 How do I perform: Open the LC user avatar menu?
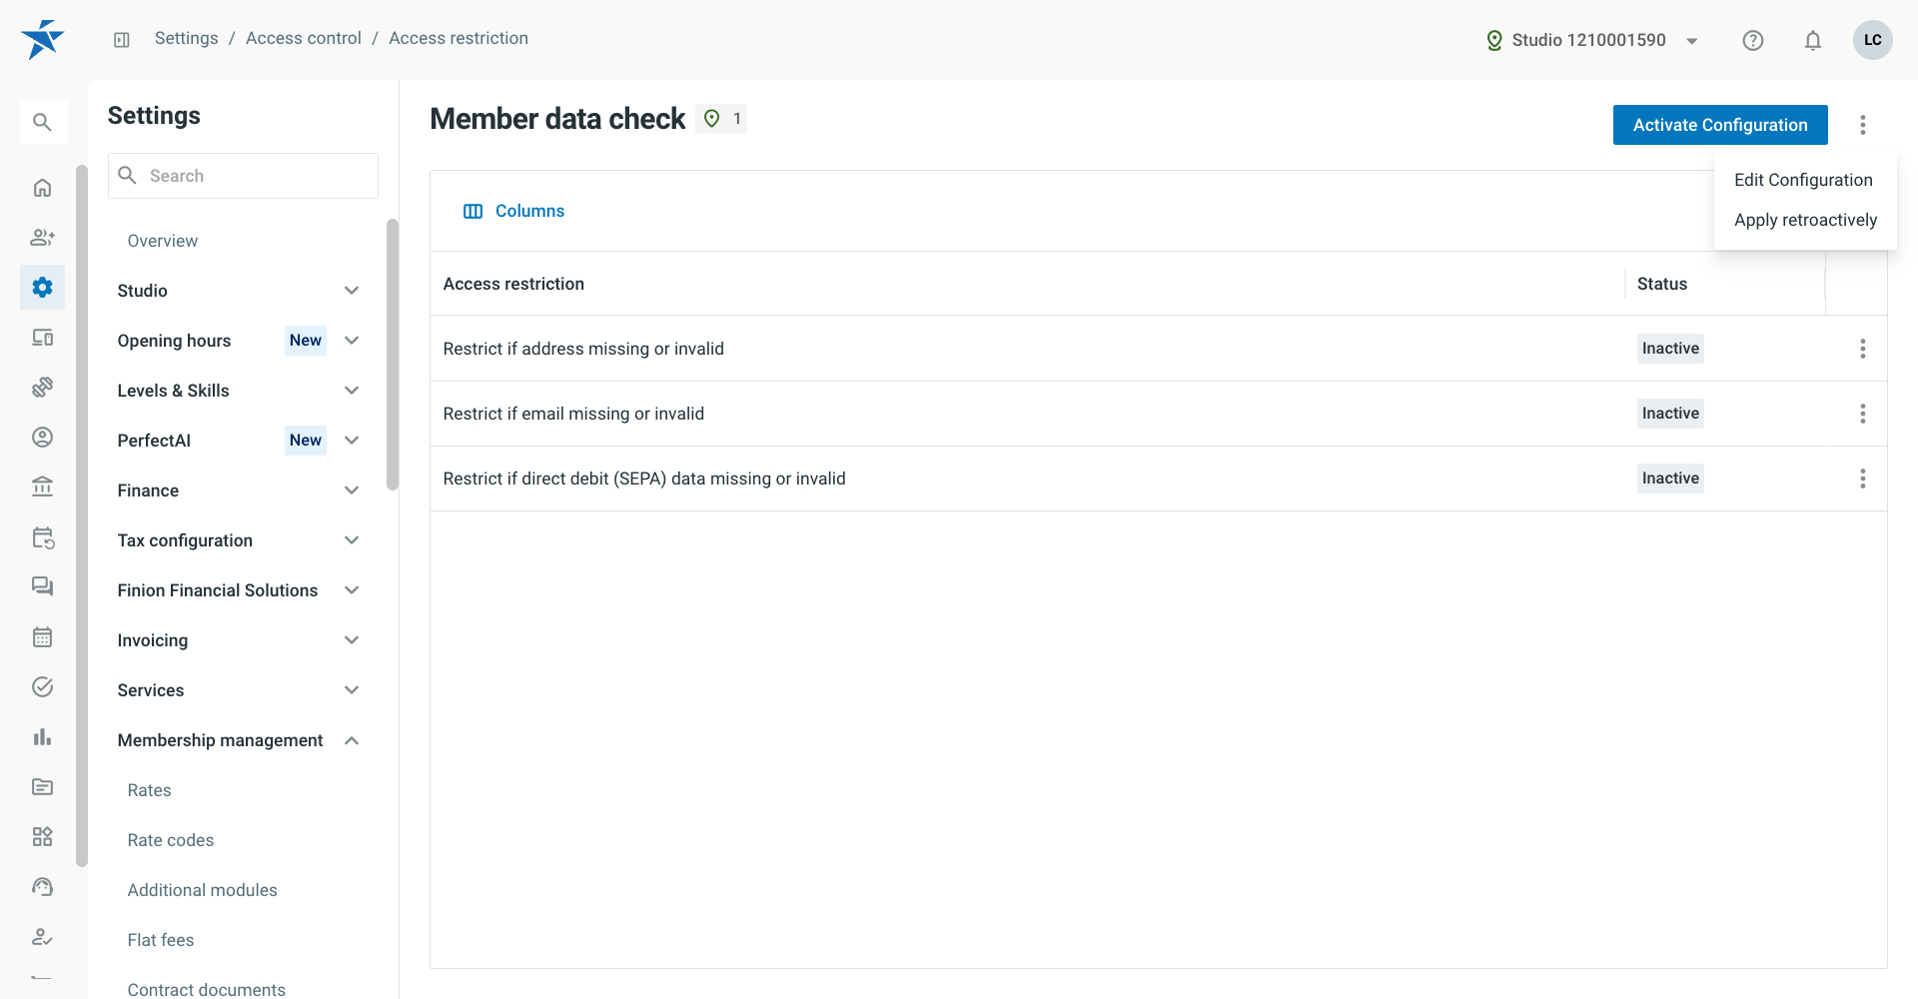click(1873, 40)
